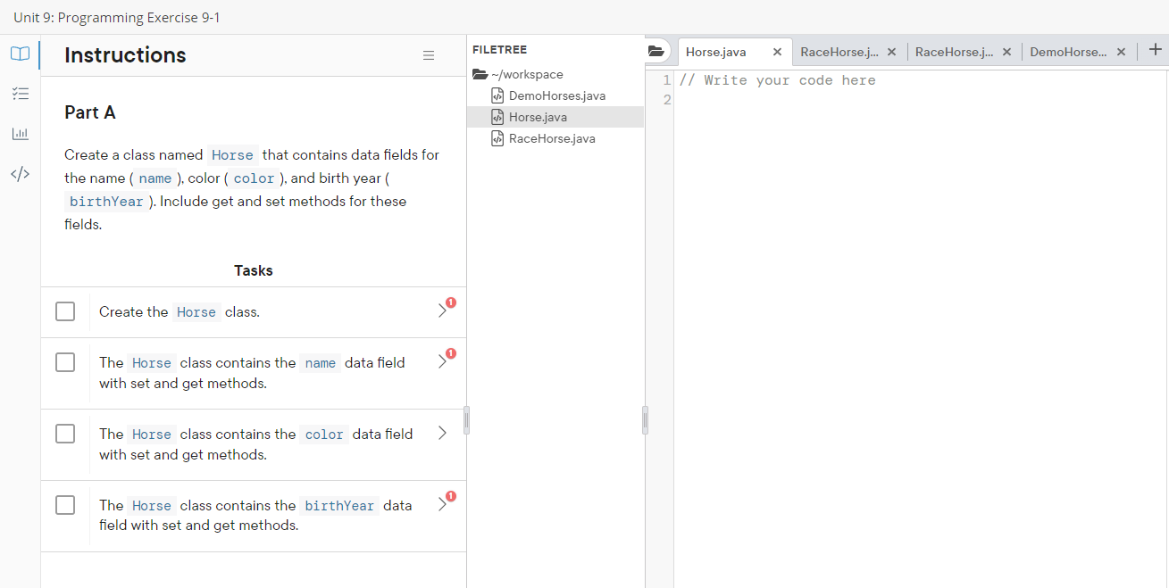Select the code </> icon in sidebar
This screenshot has height=588, width=1169.
(x=20, y=174)
